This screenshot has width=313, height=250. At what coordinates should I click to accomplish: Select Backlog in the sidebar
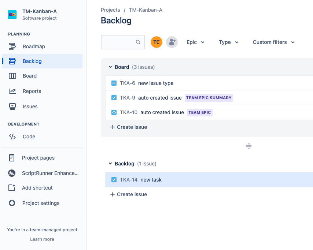[x=42, y=61]
